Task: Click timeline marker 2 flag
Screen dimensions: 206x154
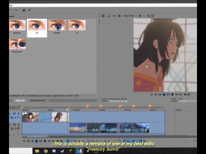Action: coord(88,106)
